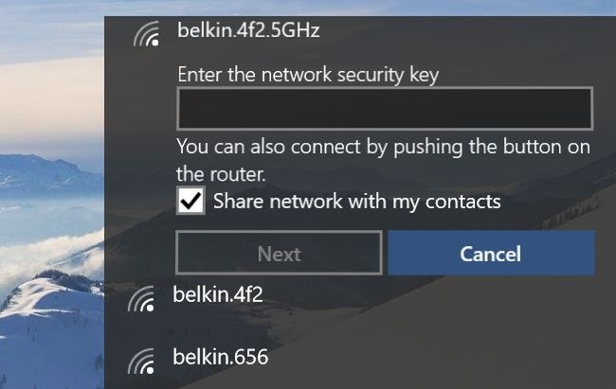Viewport: 616px width, 389px height.
Task: Click the Wi-Fi signal icon beside belkin.4f2
Action: pyautogui.click(x=141, y=299)
